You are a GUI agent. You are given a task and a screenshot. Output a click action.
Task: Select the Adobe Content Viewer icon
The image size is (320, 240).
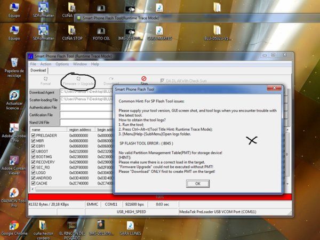coord(14,165)
